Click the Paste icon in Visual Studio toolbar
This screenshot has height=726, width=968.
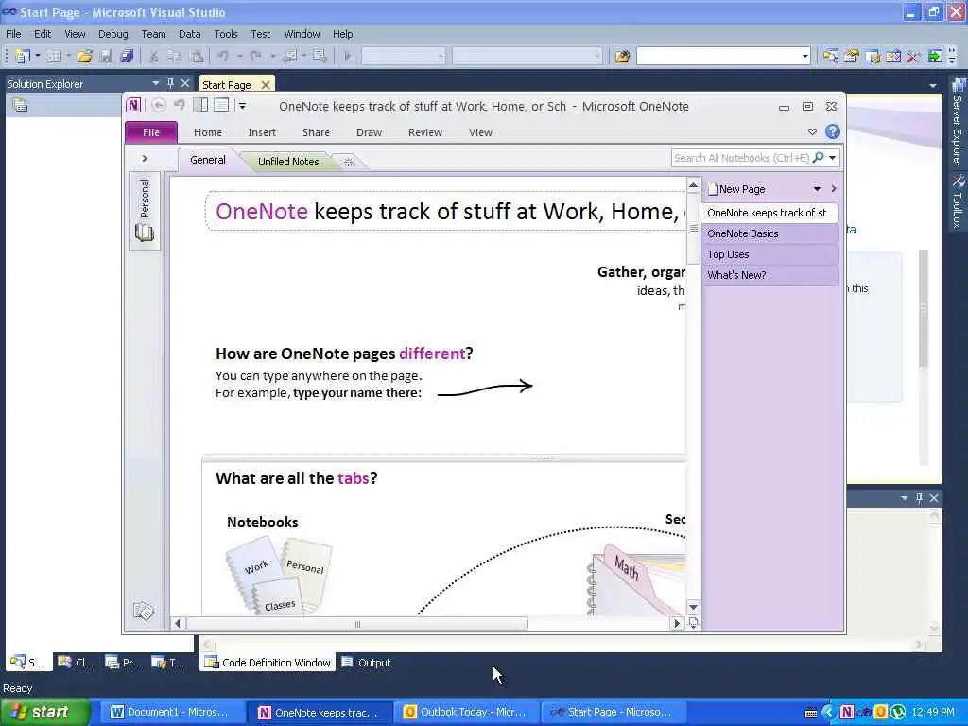click(197, 56)
